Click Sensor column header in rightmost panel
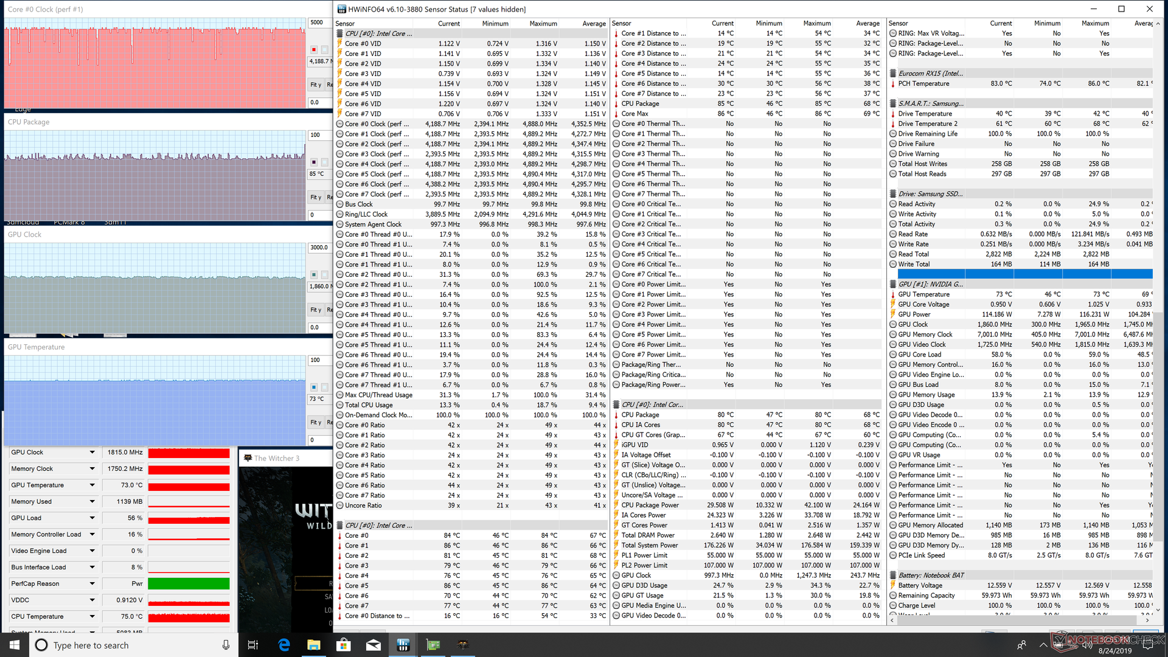 [x=898, y=23]
